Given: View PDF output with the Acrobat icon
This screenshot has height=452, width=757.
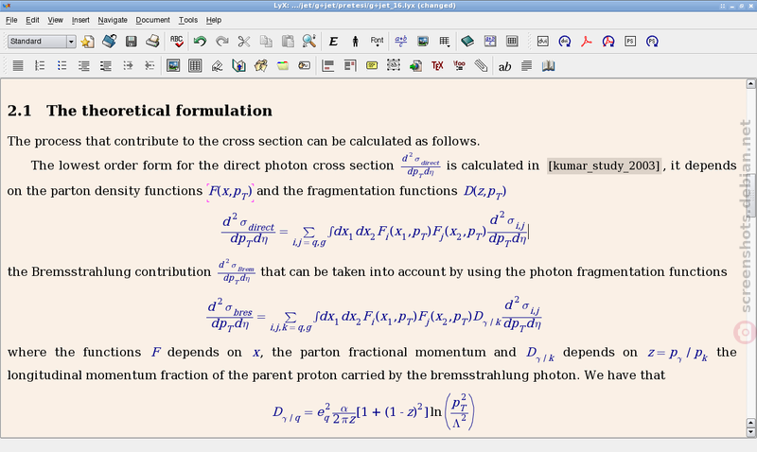Looking at the screenshot, I should tap(587, 42).
